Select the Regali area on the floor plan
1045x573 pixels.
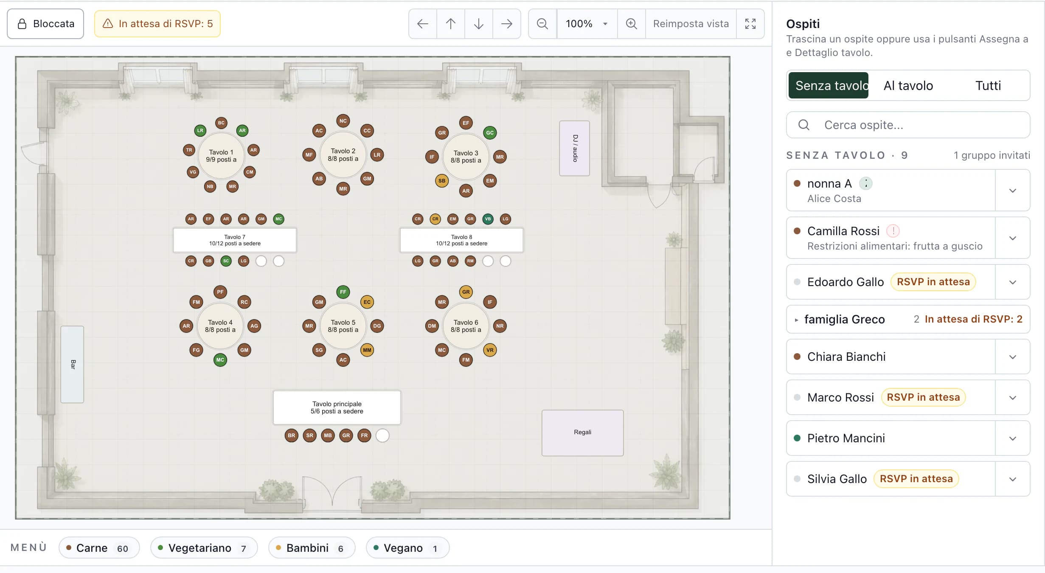(583, 433)
